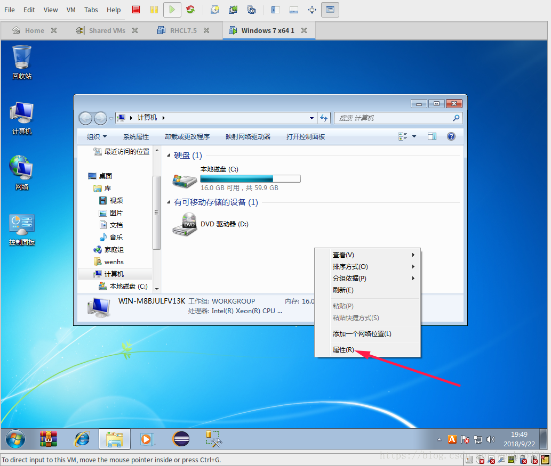Select wenhs in the navigation pane
The image size is (551, 466).
coord(114,262)
